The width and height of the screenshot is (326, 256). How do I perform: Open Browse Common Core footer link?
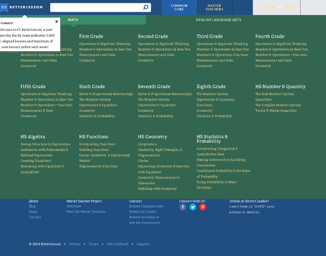coord(146,207)
